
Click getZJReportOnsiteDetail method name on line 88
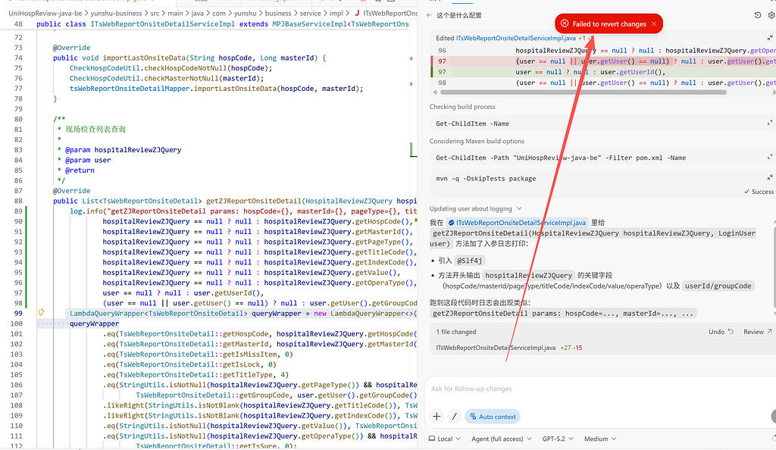[253, 201]
